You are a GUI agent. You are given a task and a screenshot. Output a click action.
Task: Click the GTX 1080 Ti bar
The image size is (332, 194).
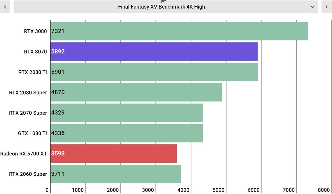tap(126, 133)
